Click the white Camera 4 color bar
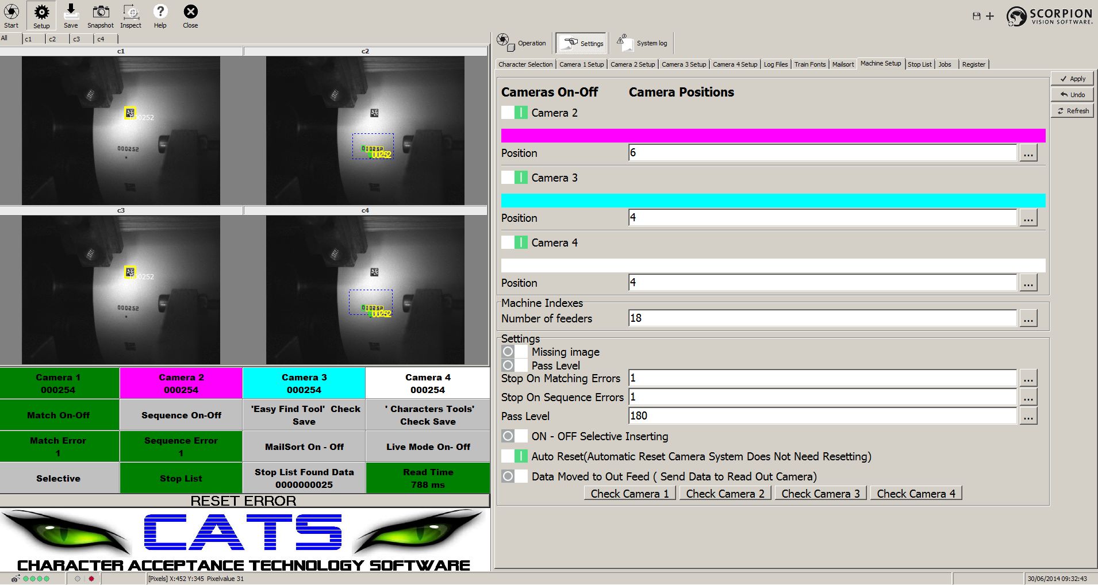1098x585 pixels. point(773,265)
